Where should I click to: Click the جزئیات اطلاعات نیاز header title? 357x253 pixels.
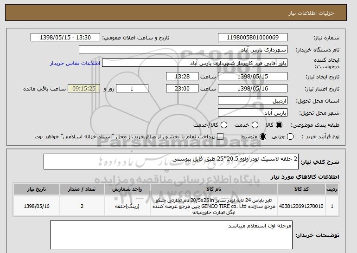pos(311,13)
